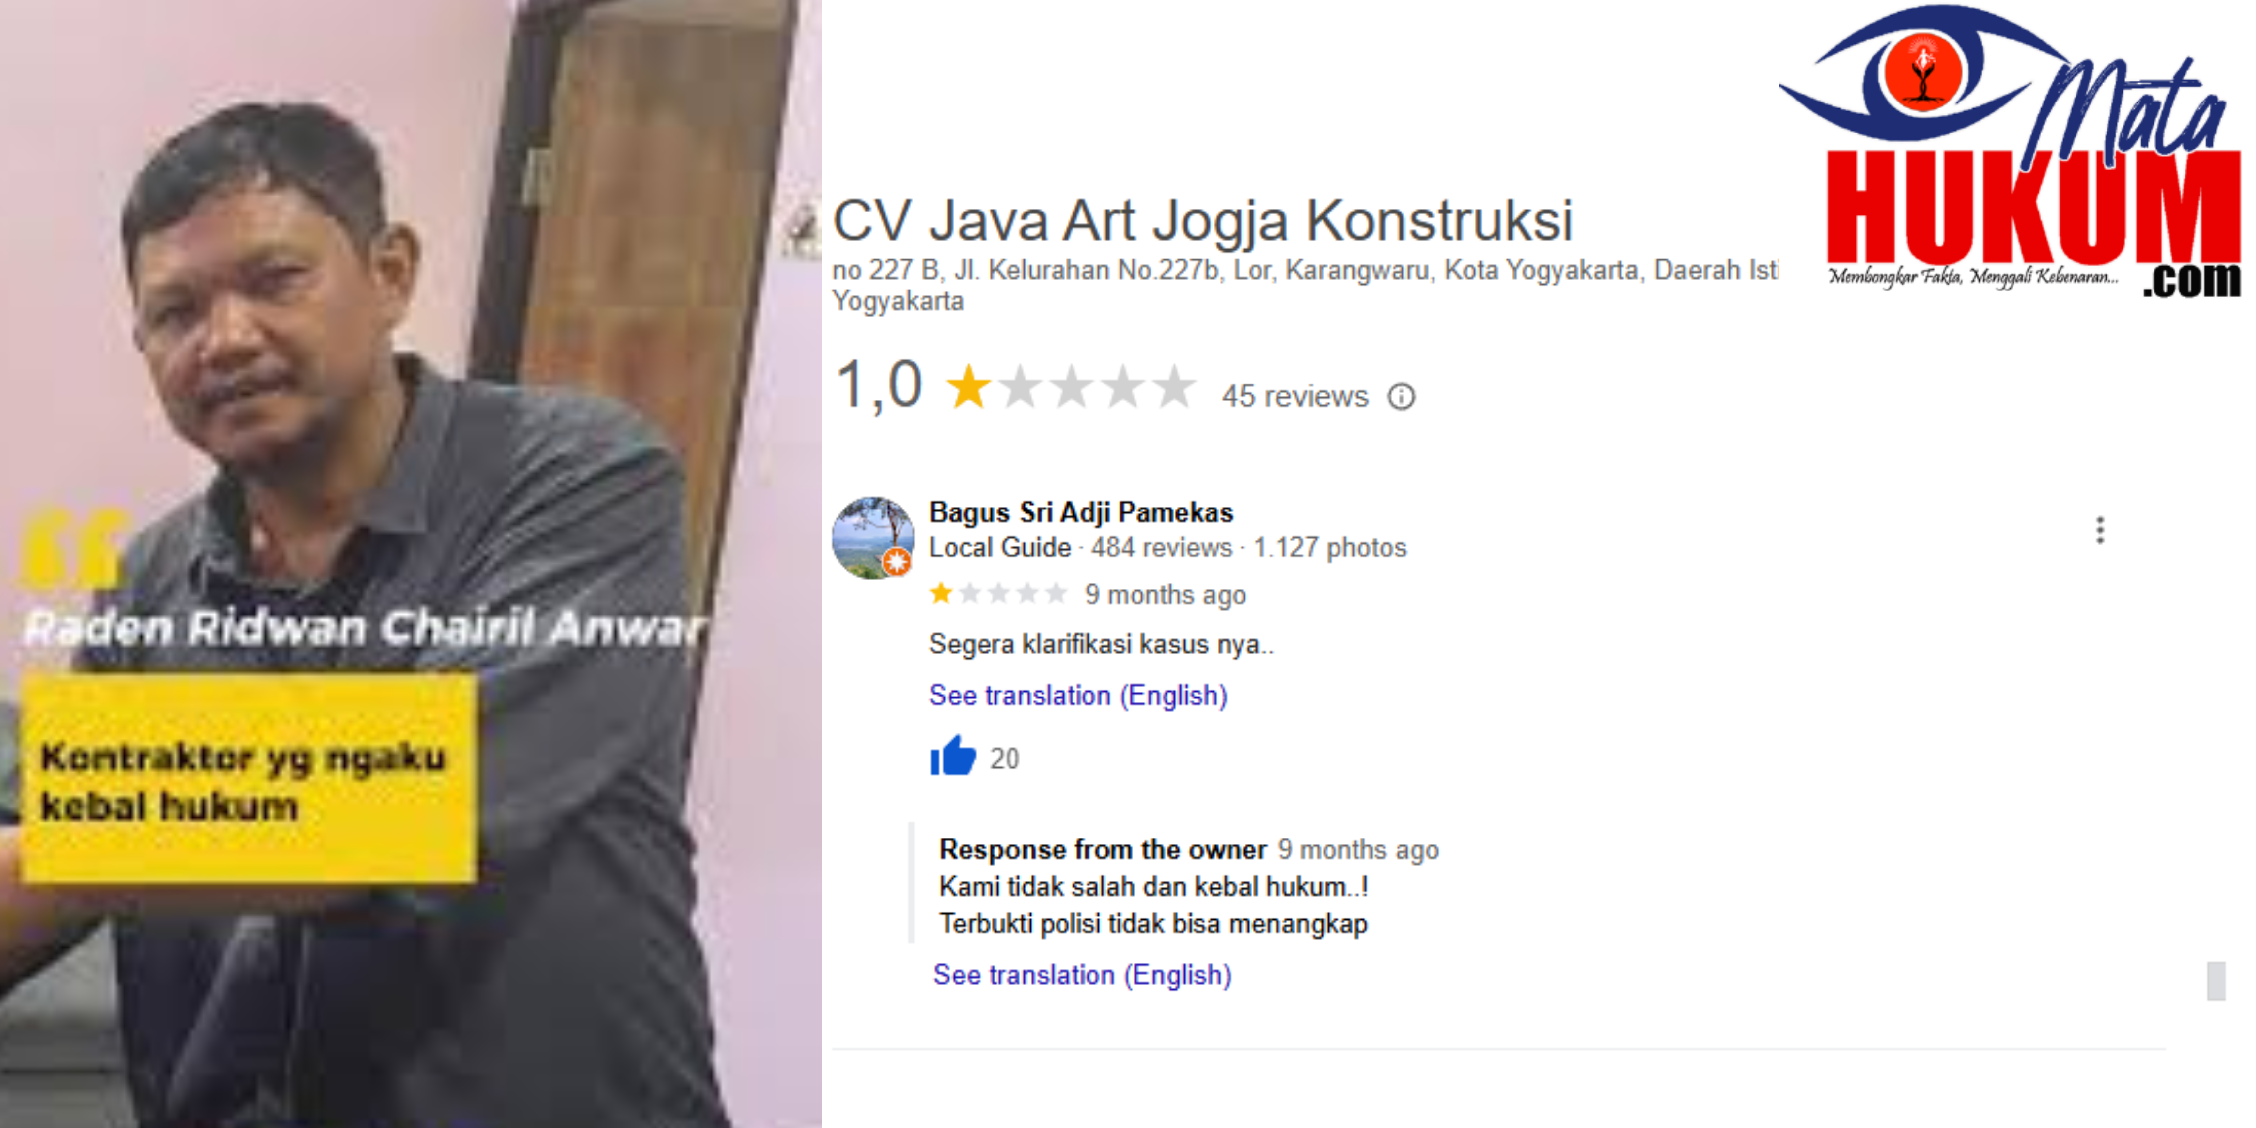Click the blue thumbs-up like icon
This screenshot has height=1128, width=2256.
[x=953, y=756]
